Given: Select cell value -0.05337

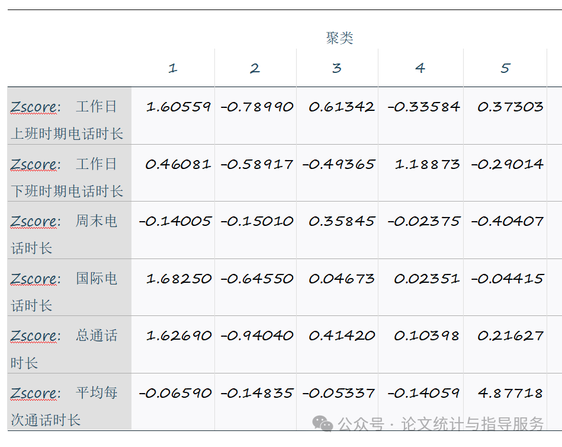Looking at the screenshot, I should coord(339,393).
